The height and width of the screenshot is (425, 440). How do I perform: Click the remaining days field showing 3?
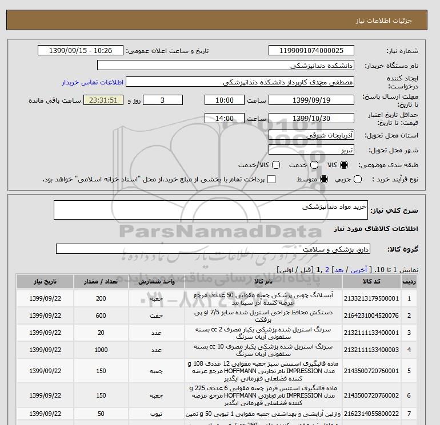click(163, 100)
